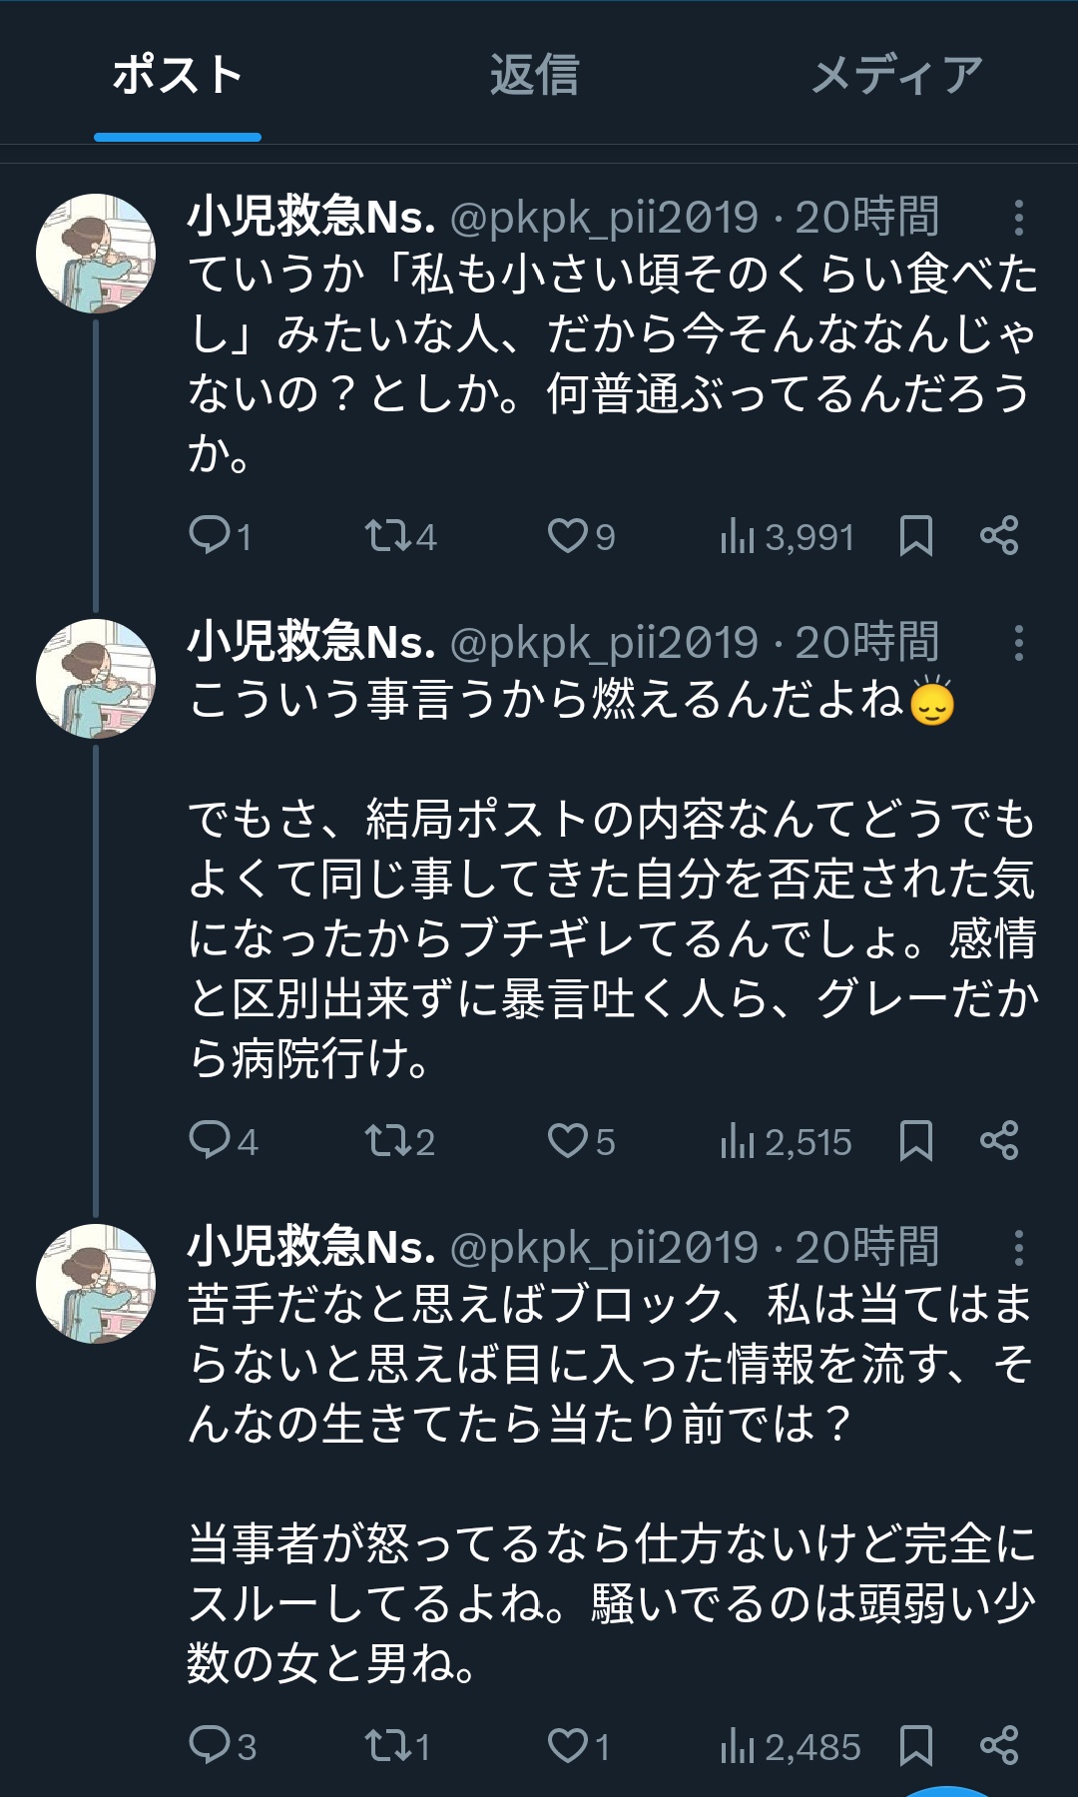Open 小児救急Ns. name on third post
The width and height of the screenshot is (1078, 1797).
311,1248
